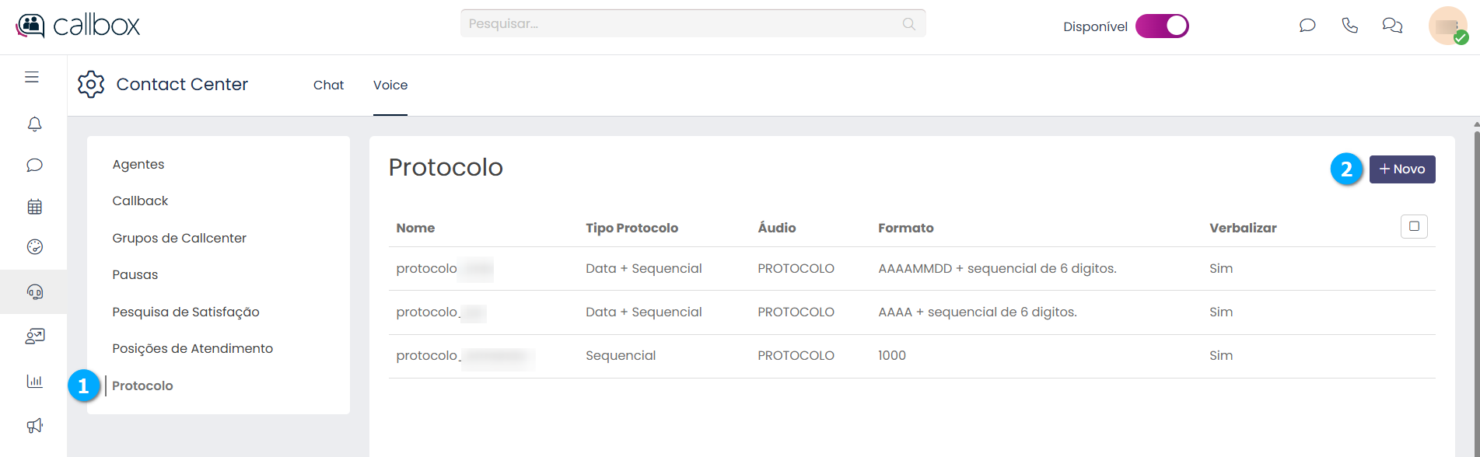The width and height of the screenshot is (1480, 457).
Task: Open the conversations double-bubble icon
Action: 1392,26
